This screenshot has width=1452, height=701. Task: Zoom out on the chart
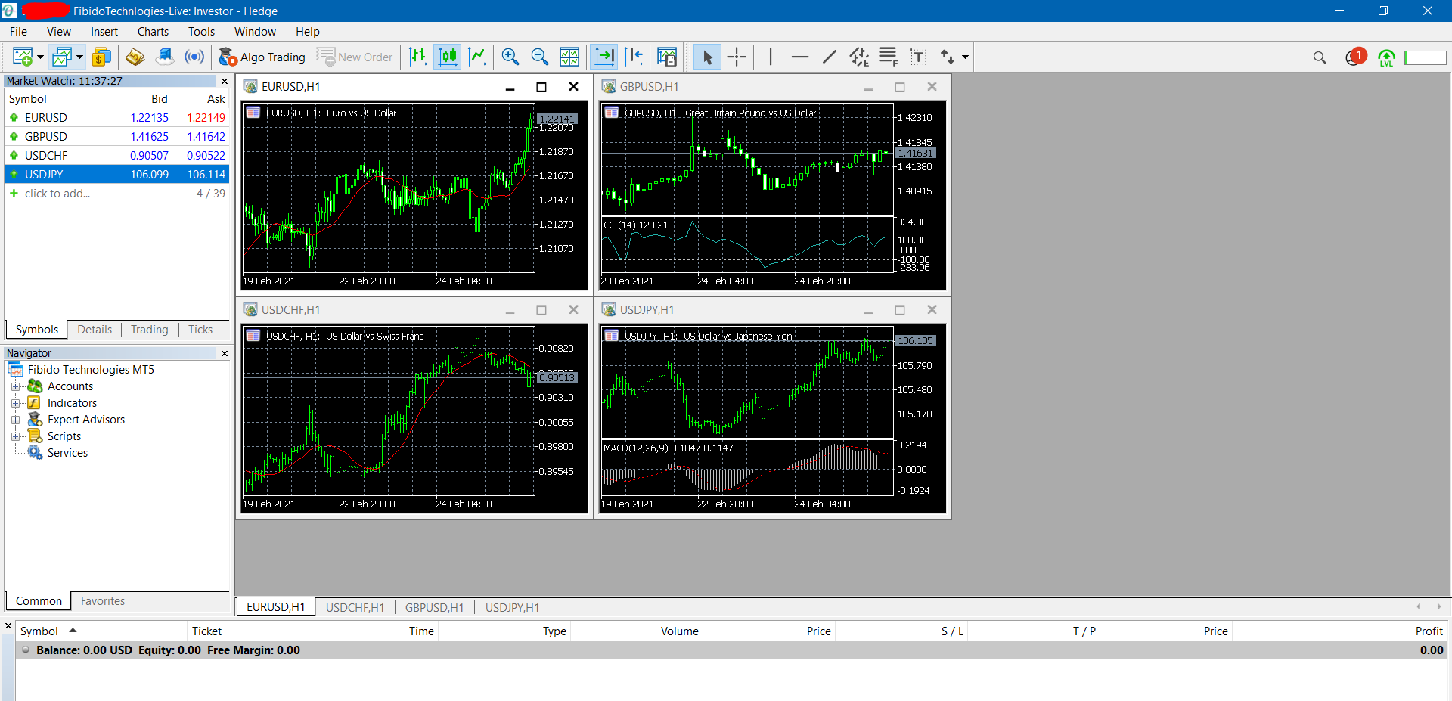click(x=540, y=57)
